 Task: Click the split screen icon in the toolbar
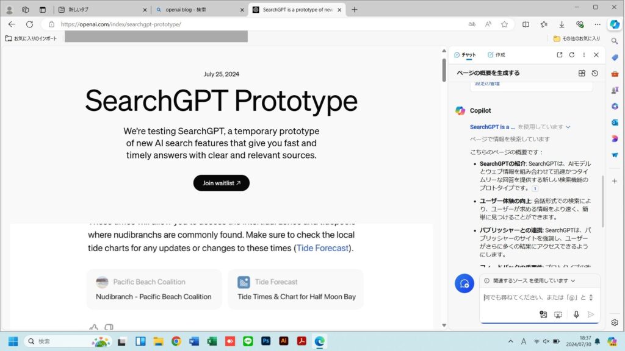pyautogui.click(x=526, y=24)
